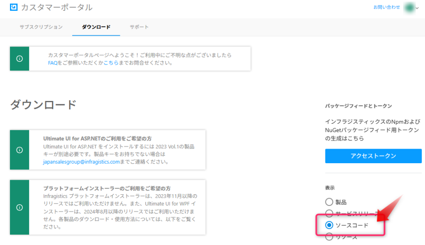Open the blurred user avatar in the header

coord(409,7)
